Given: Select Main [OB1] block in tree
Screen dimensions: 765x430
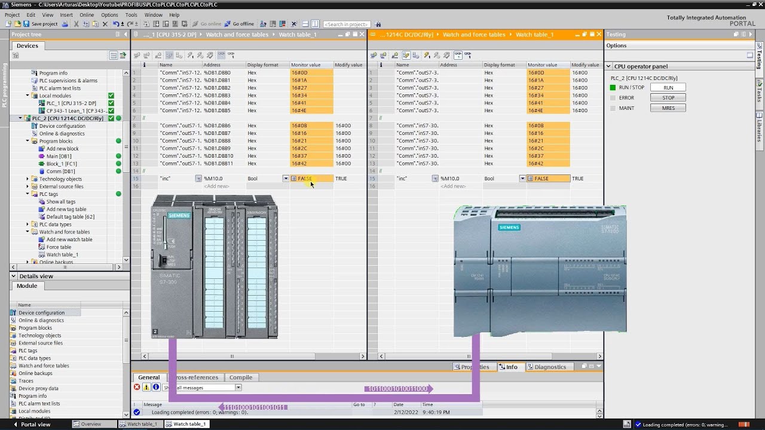Looking at the screenshot, I should point(59,156).
